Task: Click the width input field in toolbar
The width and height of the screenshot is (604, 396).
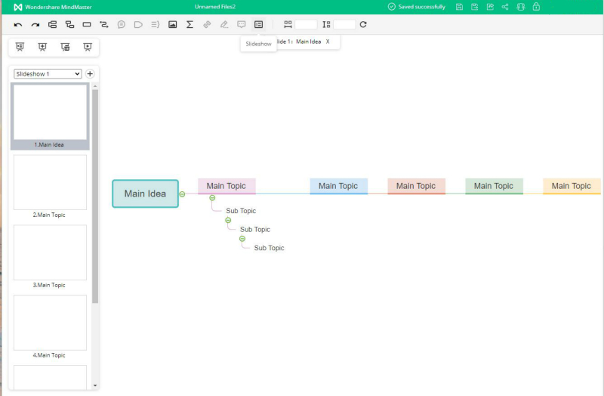Action: tap(306, 25)
